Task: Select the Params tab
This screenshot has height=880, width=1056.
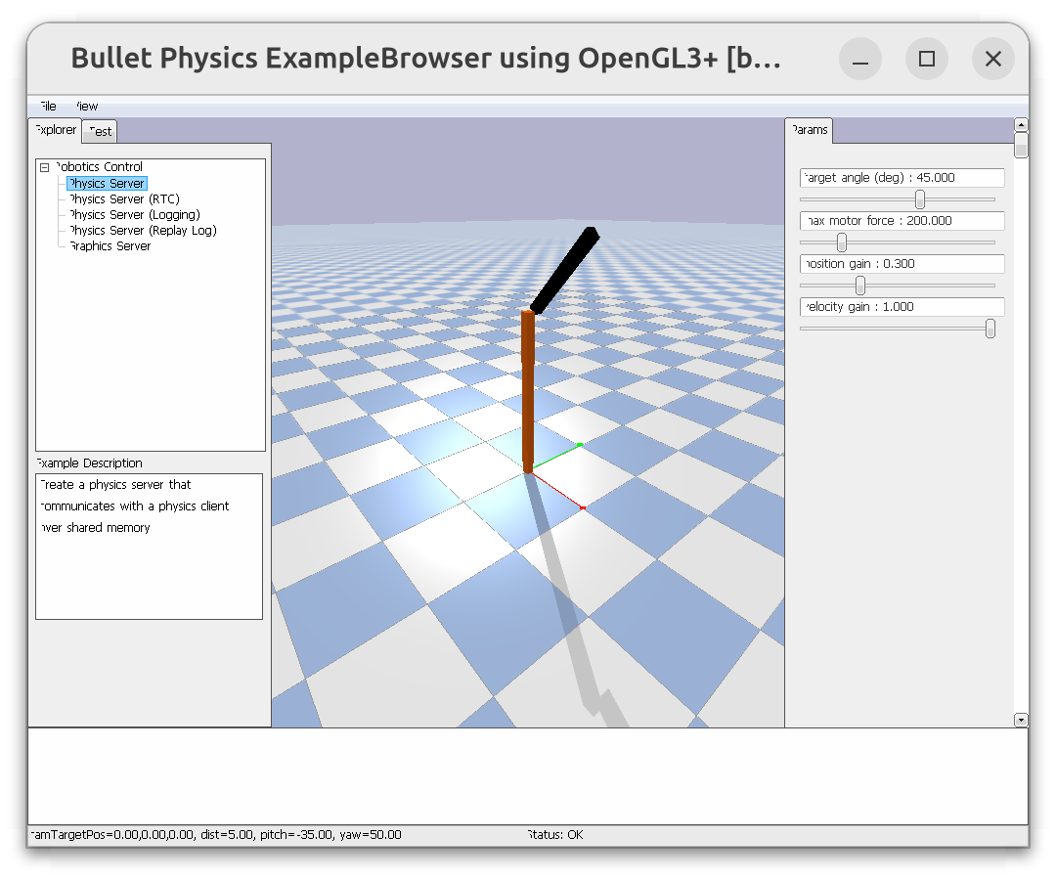Action: [809, 130]
